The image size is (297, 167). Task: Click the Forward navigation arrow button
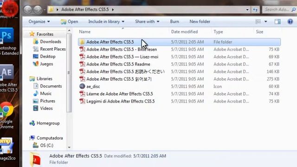click(x=38, y=9)
